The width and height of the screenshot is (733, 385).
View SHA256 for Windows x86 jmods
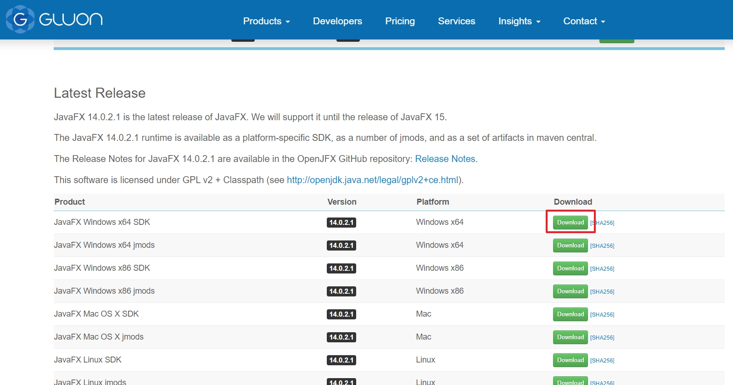602,292
